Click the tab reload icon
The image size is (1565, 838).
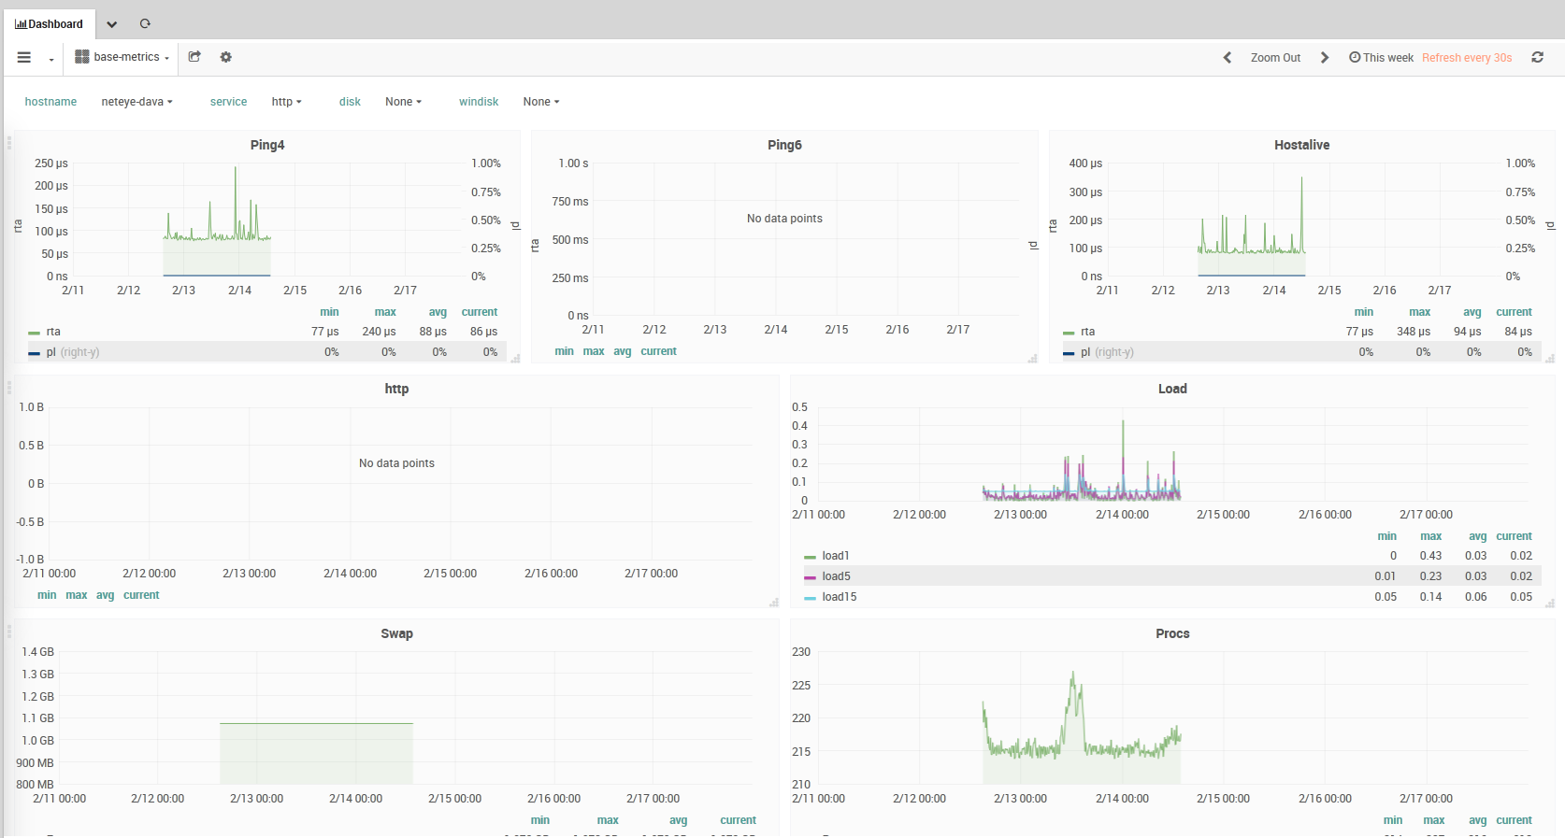point(145,24)
